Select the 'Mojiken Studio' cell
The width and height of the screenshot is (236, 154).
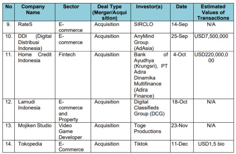35,126
